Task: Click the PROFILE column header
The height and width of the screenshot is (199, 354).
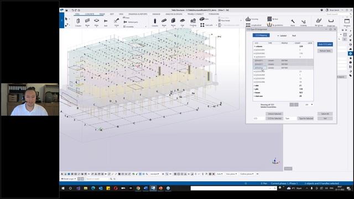Action: (x=284, y=43)
